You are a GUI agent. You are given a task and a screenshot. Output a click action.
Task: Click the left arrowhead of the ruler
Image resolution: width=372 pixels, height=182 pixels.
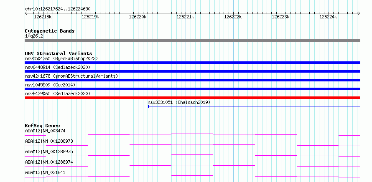pyautogui.click(x=26, y=13)
